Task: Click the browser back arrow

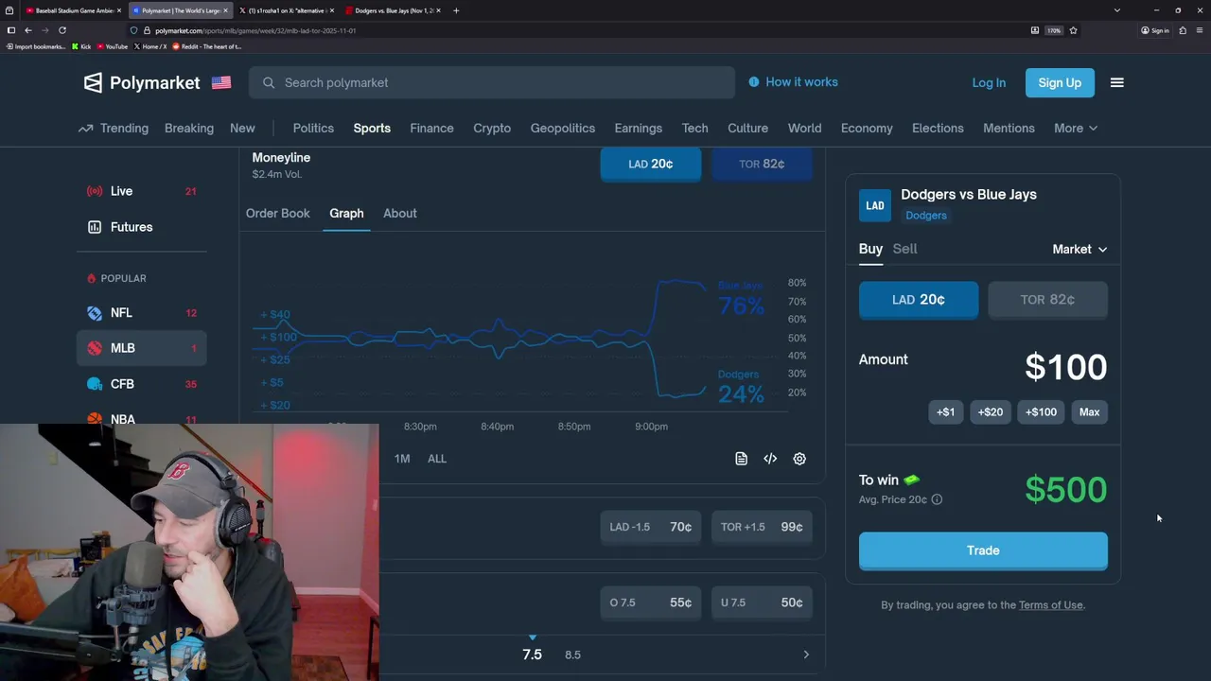Action: click(x=28, y=30)
